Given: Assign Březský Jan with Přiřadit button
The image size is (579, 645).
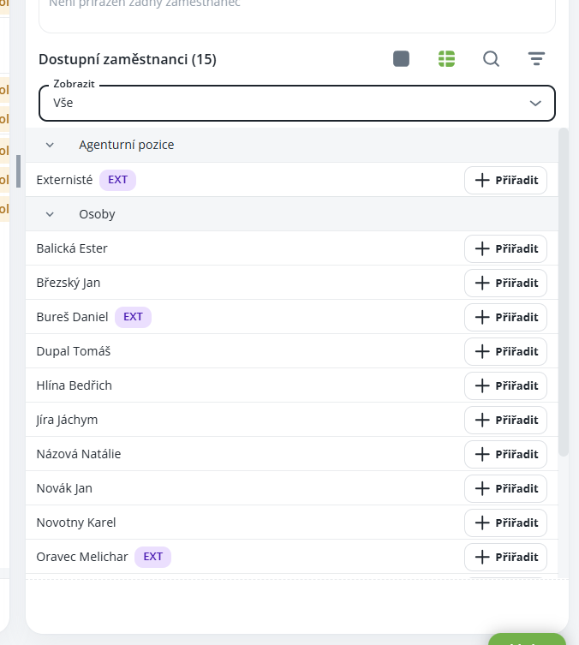Looking at the screenshot, I should click(x=505, y=283).
